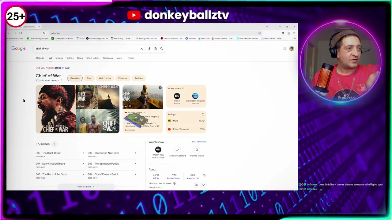This screenshot has width=392, height=220.
Task: Click EDIT SERVICES link
Action: coord(199,142)
